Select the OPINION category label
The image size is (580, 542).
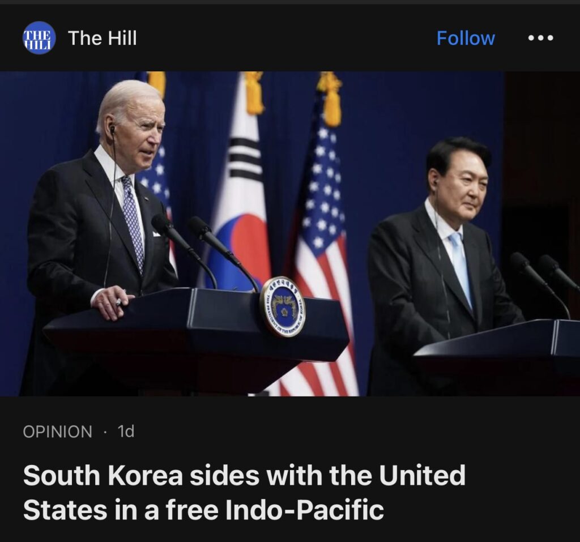[57, 432]
